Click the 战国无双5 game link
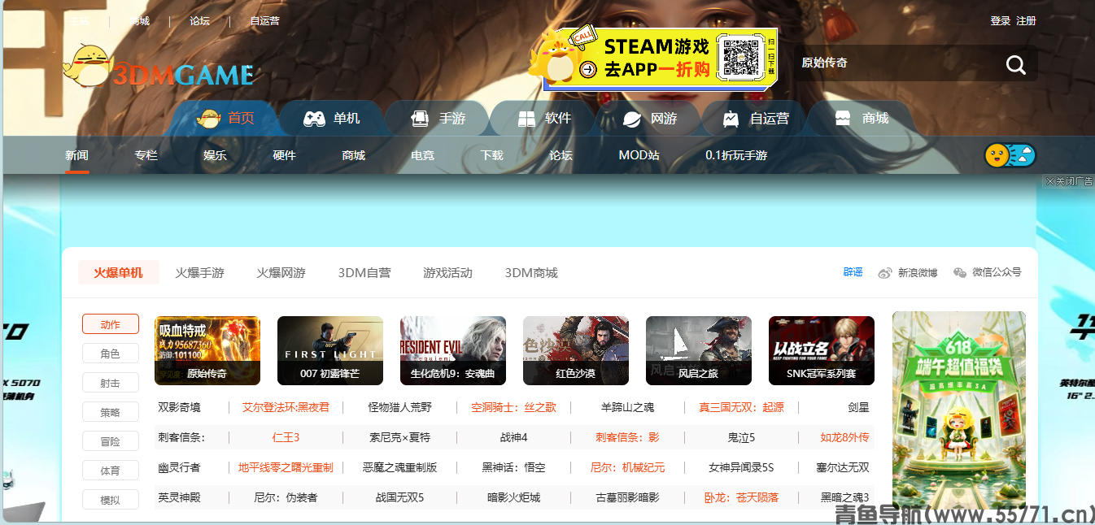This screenshot has height=525, width=1095. pos(399,497)
